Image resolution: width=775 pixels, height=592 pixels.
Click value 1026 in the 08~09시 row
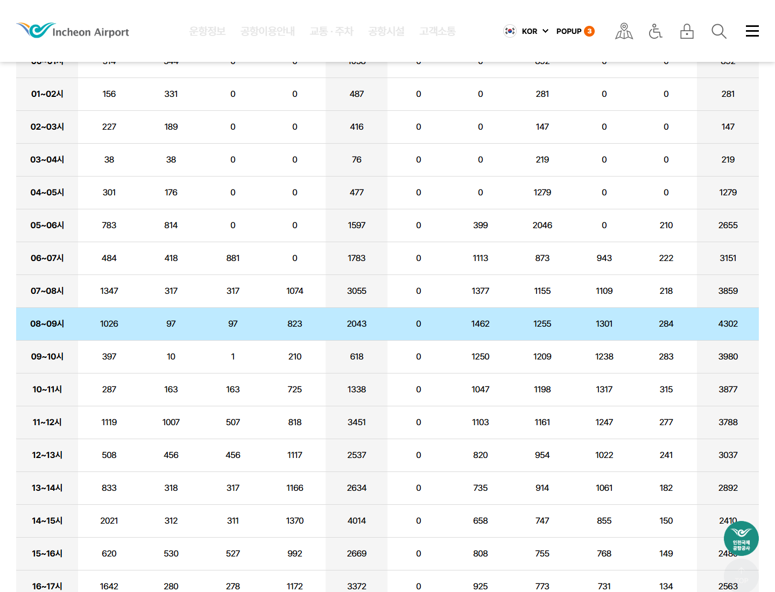109,324
